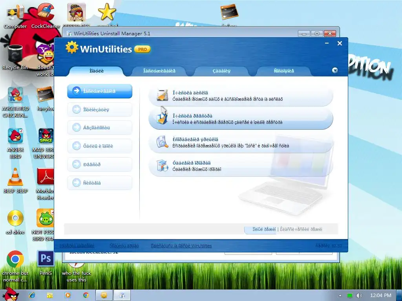402x301 pixels.
Task: Select the 'who the fuck uses this' desktop icon
Action: [77, 273]
